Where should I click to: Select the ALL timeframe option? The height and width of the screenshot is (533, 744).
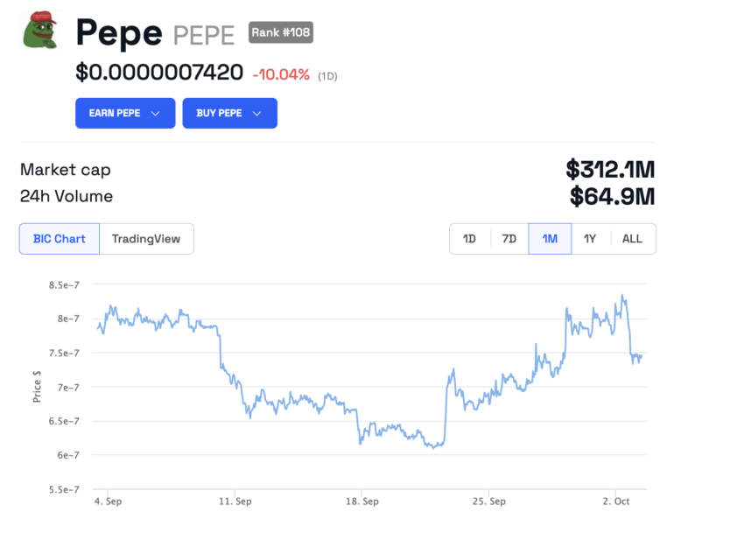(x=632, y=238)
